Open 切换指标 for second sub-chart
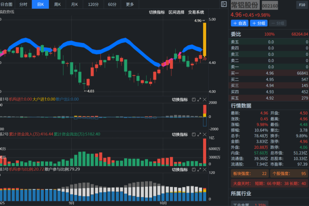Screen dimensions: 309x206 (180, 134)
